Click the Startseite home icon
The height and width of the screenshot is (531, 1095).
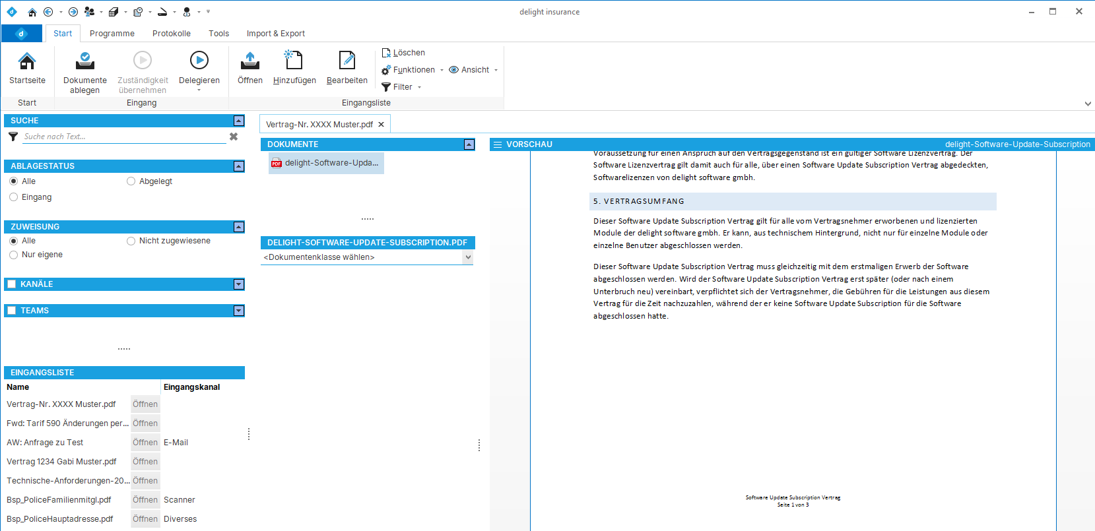tap(27, 61)
